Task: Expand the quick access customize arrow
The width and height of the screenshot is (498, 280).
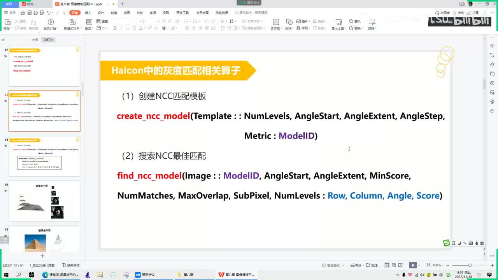Action: [63, 13]
